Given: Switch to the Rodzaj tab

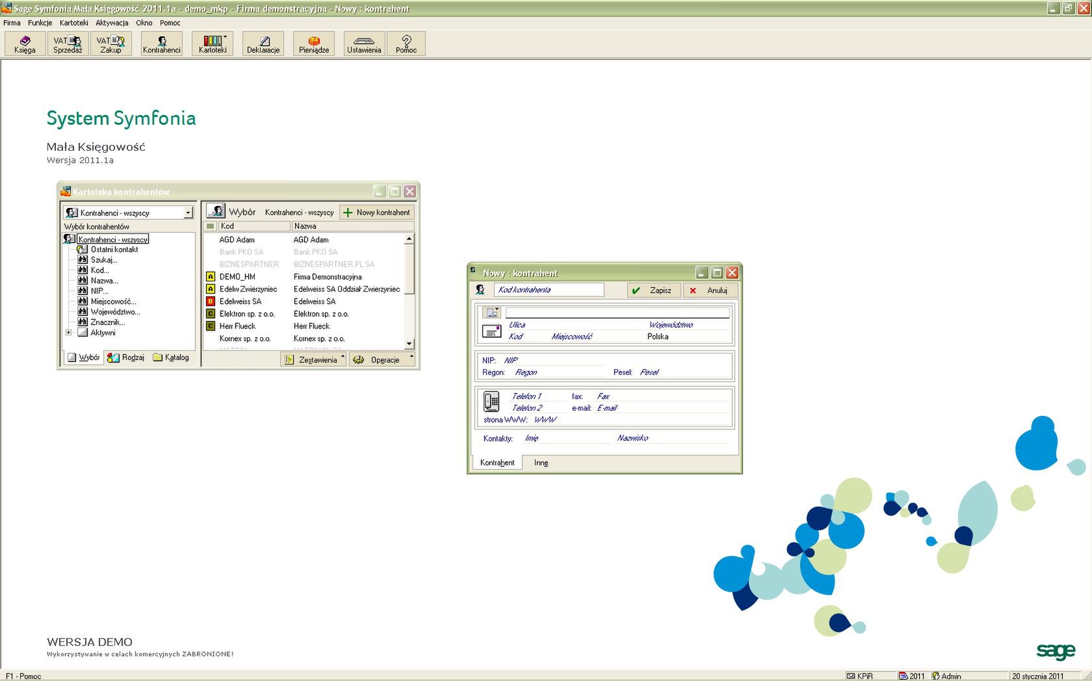Looking at the screenshot, I should [126, 357].
